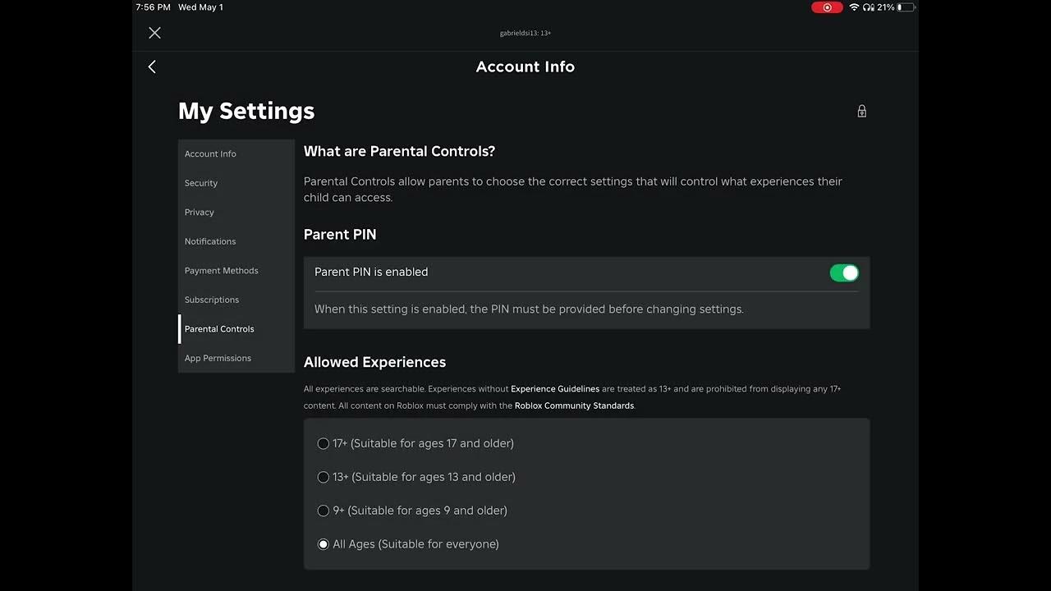Open the Account Info settings tab
Image resolution: width=1051 pixels, height=591 pixels.
pos(210,154)
